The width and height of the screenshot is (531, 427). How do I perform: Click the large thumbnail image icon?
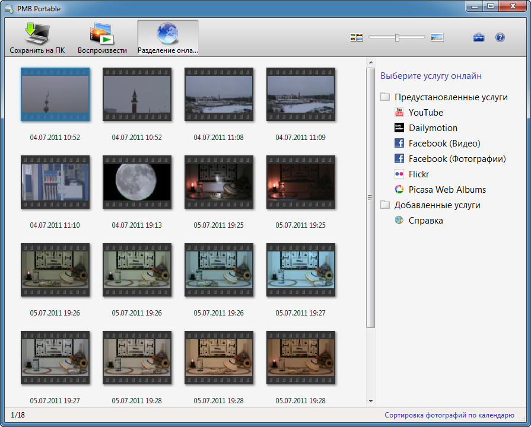coord(437,37)
